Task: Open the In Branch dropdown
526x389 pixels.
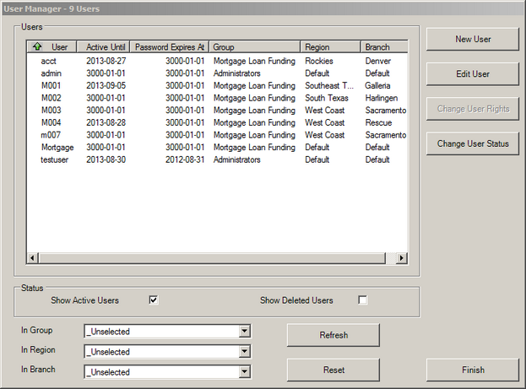Action: tap(245, 371)
